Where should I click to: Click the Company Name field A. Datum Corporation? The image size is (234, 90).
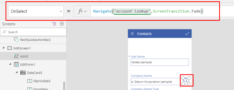click(x=155, y=82)
